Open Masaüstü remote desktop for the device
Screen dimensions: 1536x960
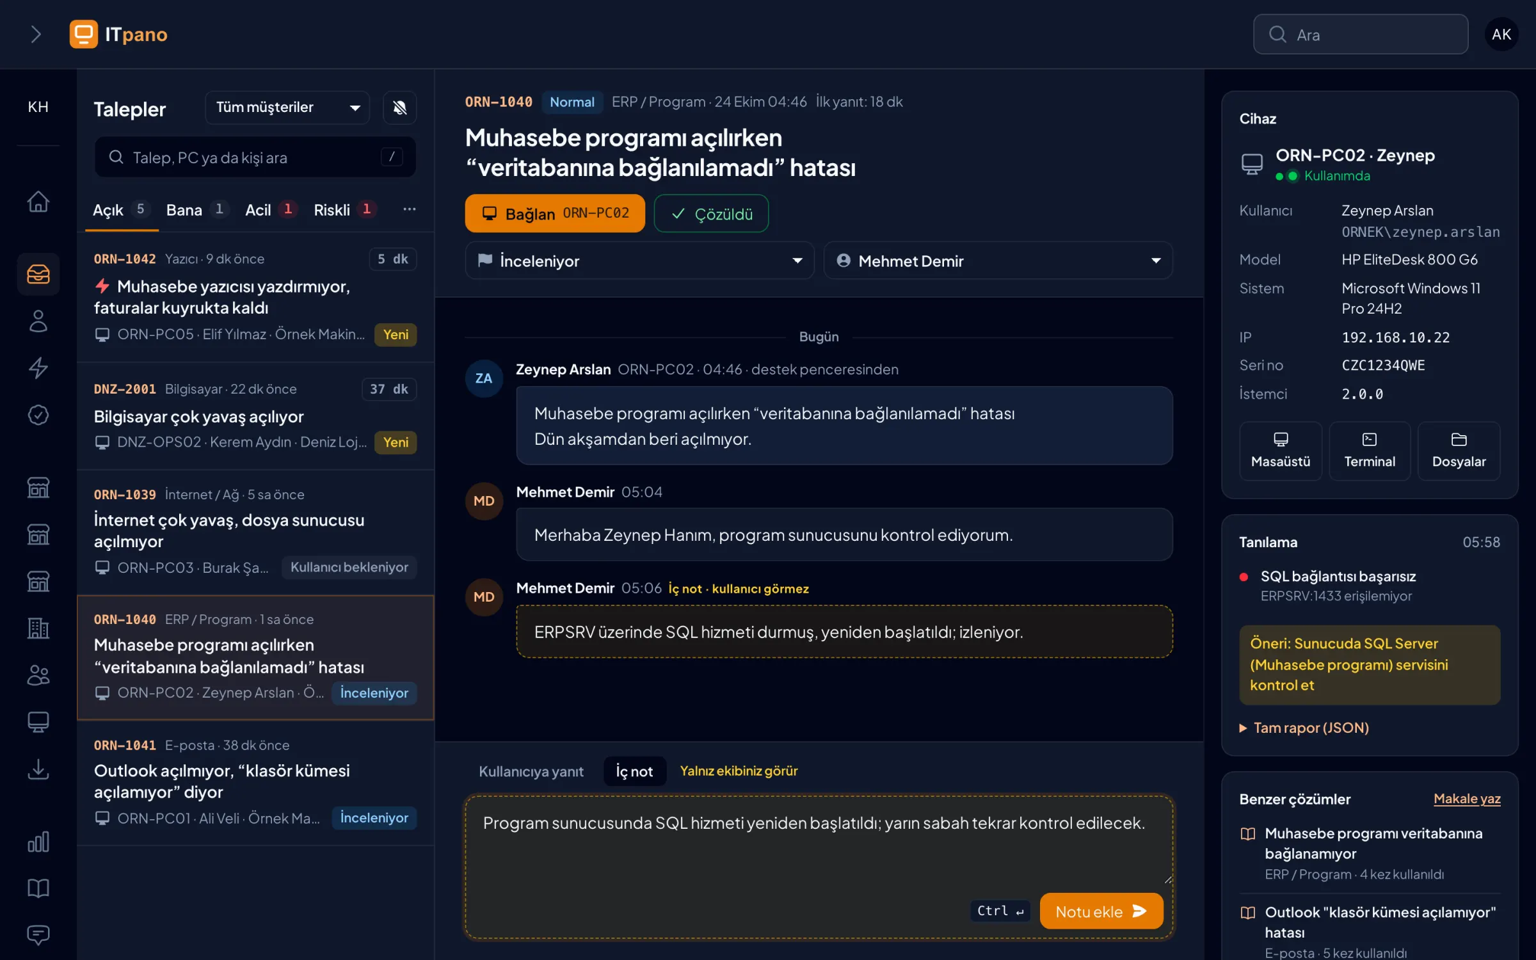1281,451
